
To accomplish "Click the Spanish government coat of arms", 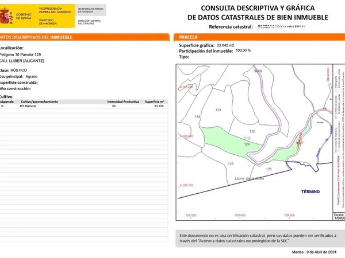I will 7,15.
